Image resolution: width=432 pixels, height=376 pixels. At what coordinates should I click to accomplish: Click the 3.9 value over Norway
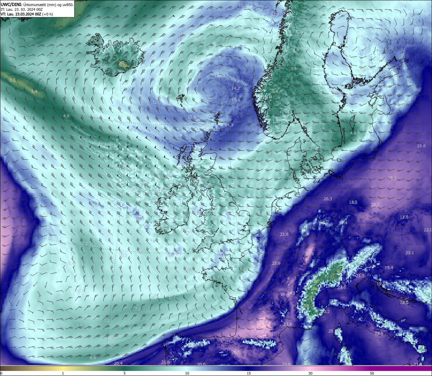pyautogui.click(x=293, y=68)
